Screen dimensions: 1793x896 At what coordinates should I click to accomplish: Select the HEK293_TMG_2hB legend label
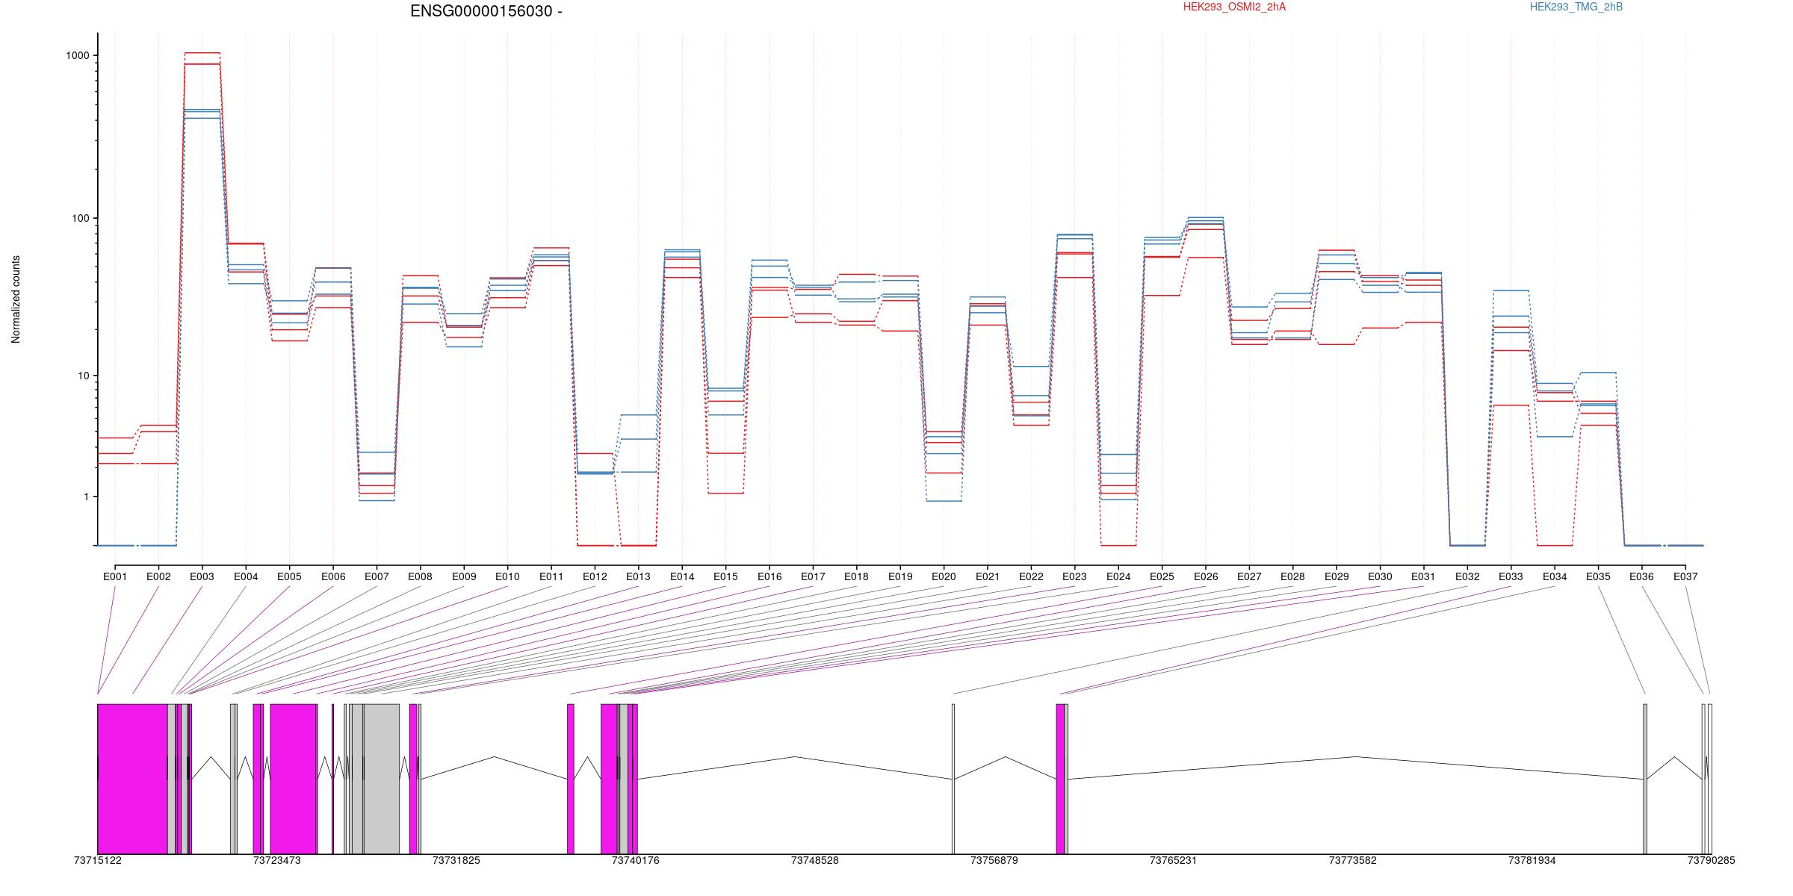click(1576, 7)
